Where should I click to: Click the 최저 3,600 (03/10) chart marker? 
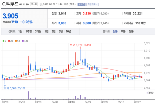point(14,88)
